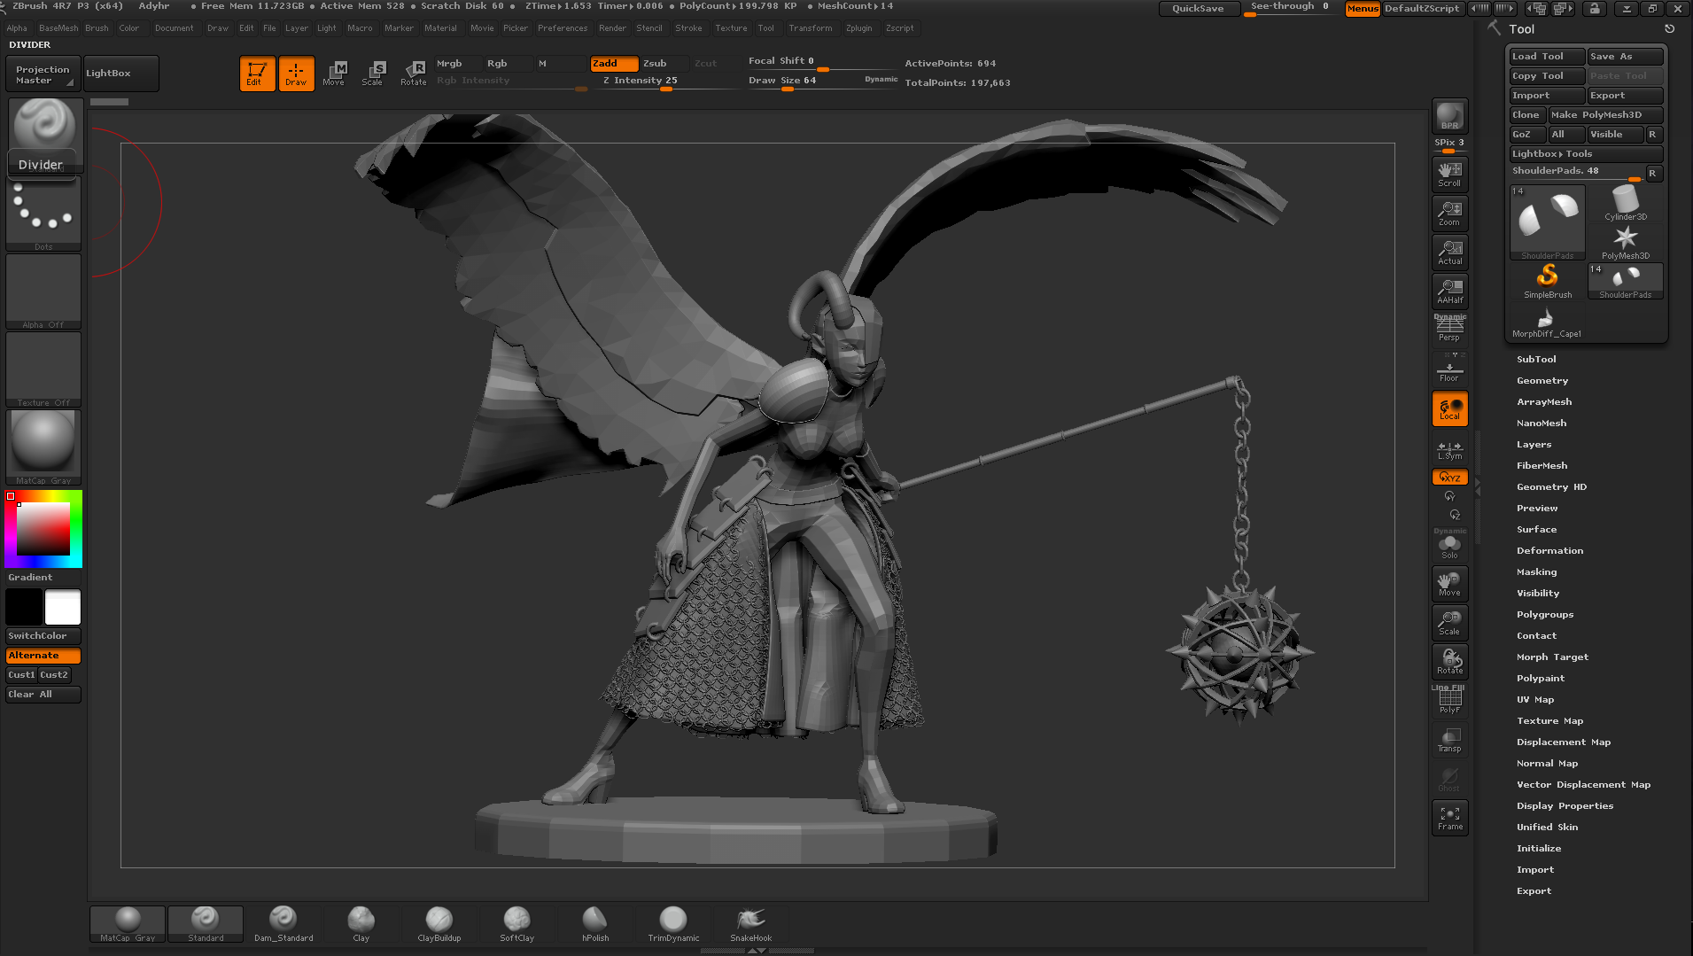Viewport: 1693px width, 956px height.
Task: Disable Local symmetry rotation mode
Action: point(1449,408)
